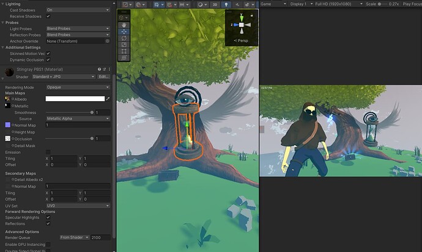Viewport: 422px width, 252px height.
Task: Click the snap increment icon
Action: click(x=182, y=4)
